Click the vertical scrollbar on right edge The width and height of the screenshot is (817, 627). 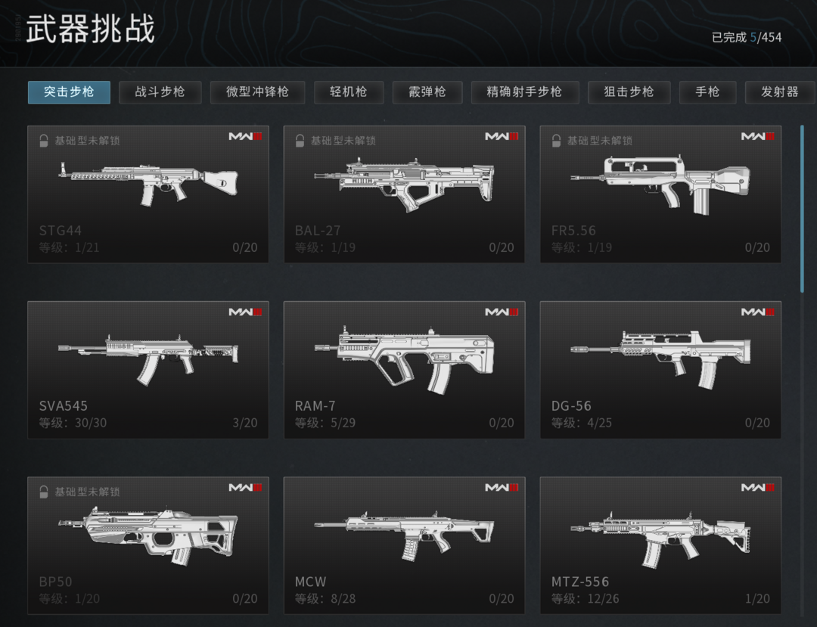803,208
